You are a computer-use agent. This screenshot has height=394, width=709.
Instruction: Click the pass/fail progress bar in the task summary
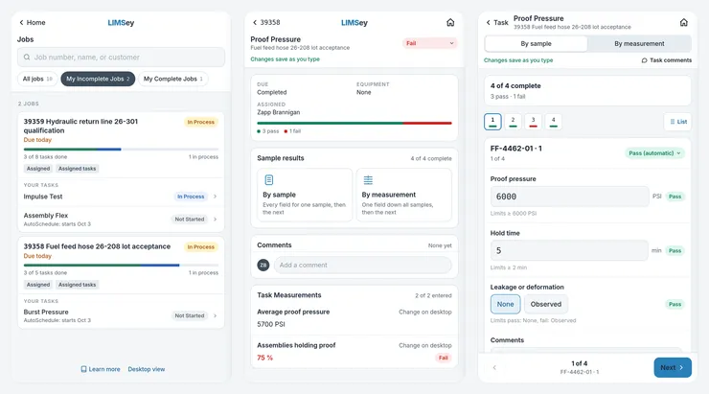(x=354, y=123)
